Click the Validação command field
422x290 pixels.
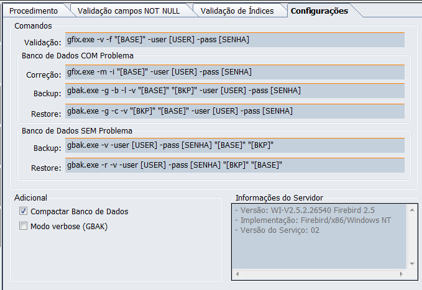(x=234, y=40)
